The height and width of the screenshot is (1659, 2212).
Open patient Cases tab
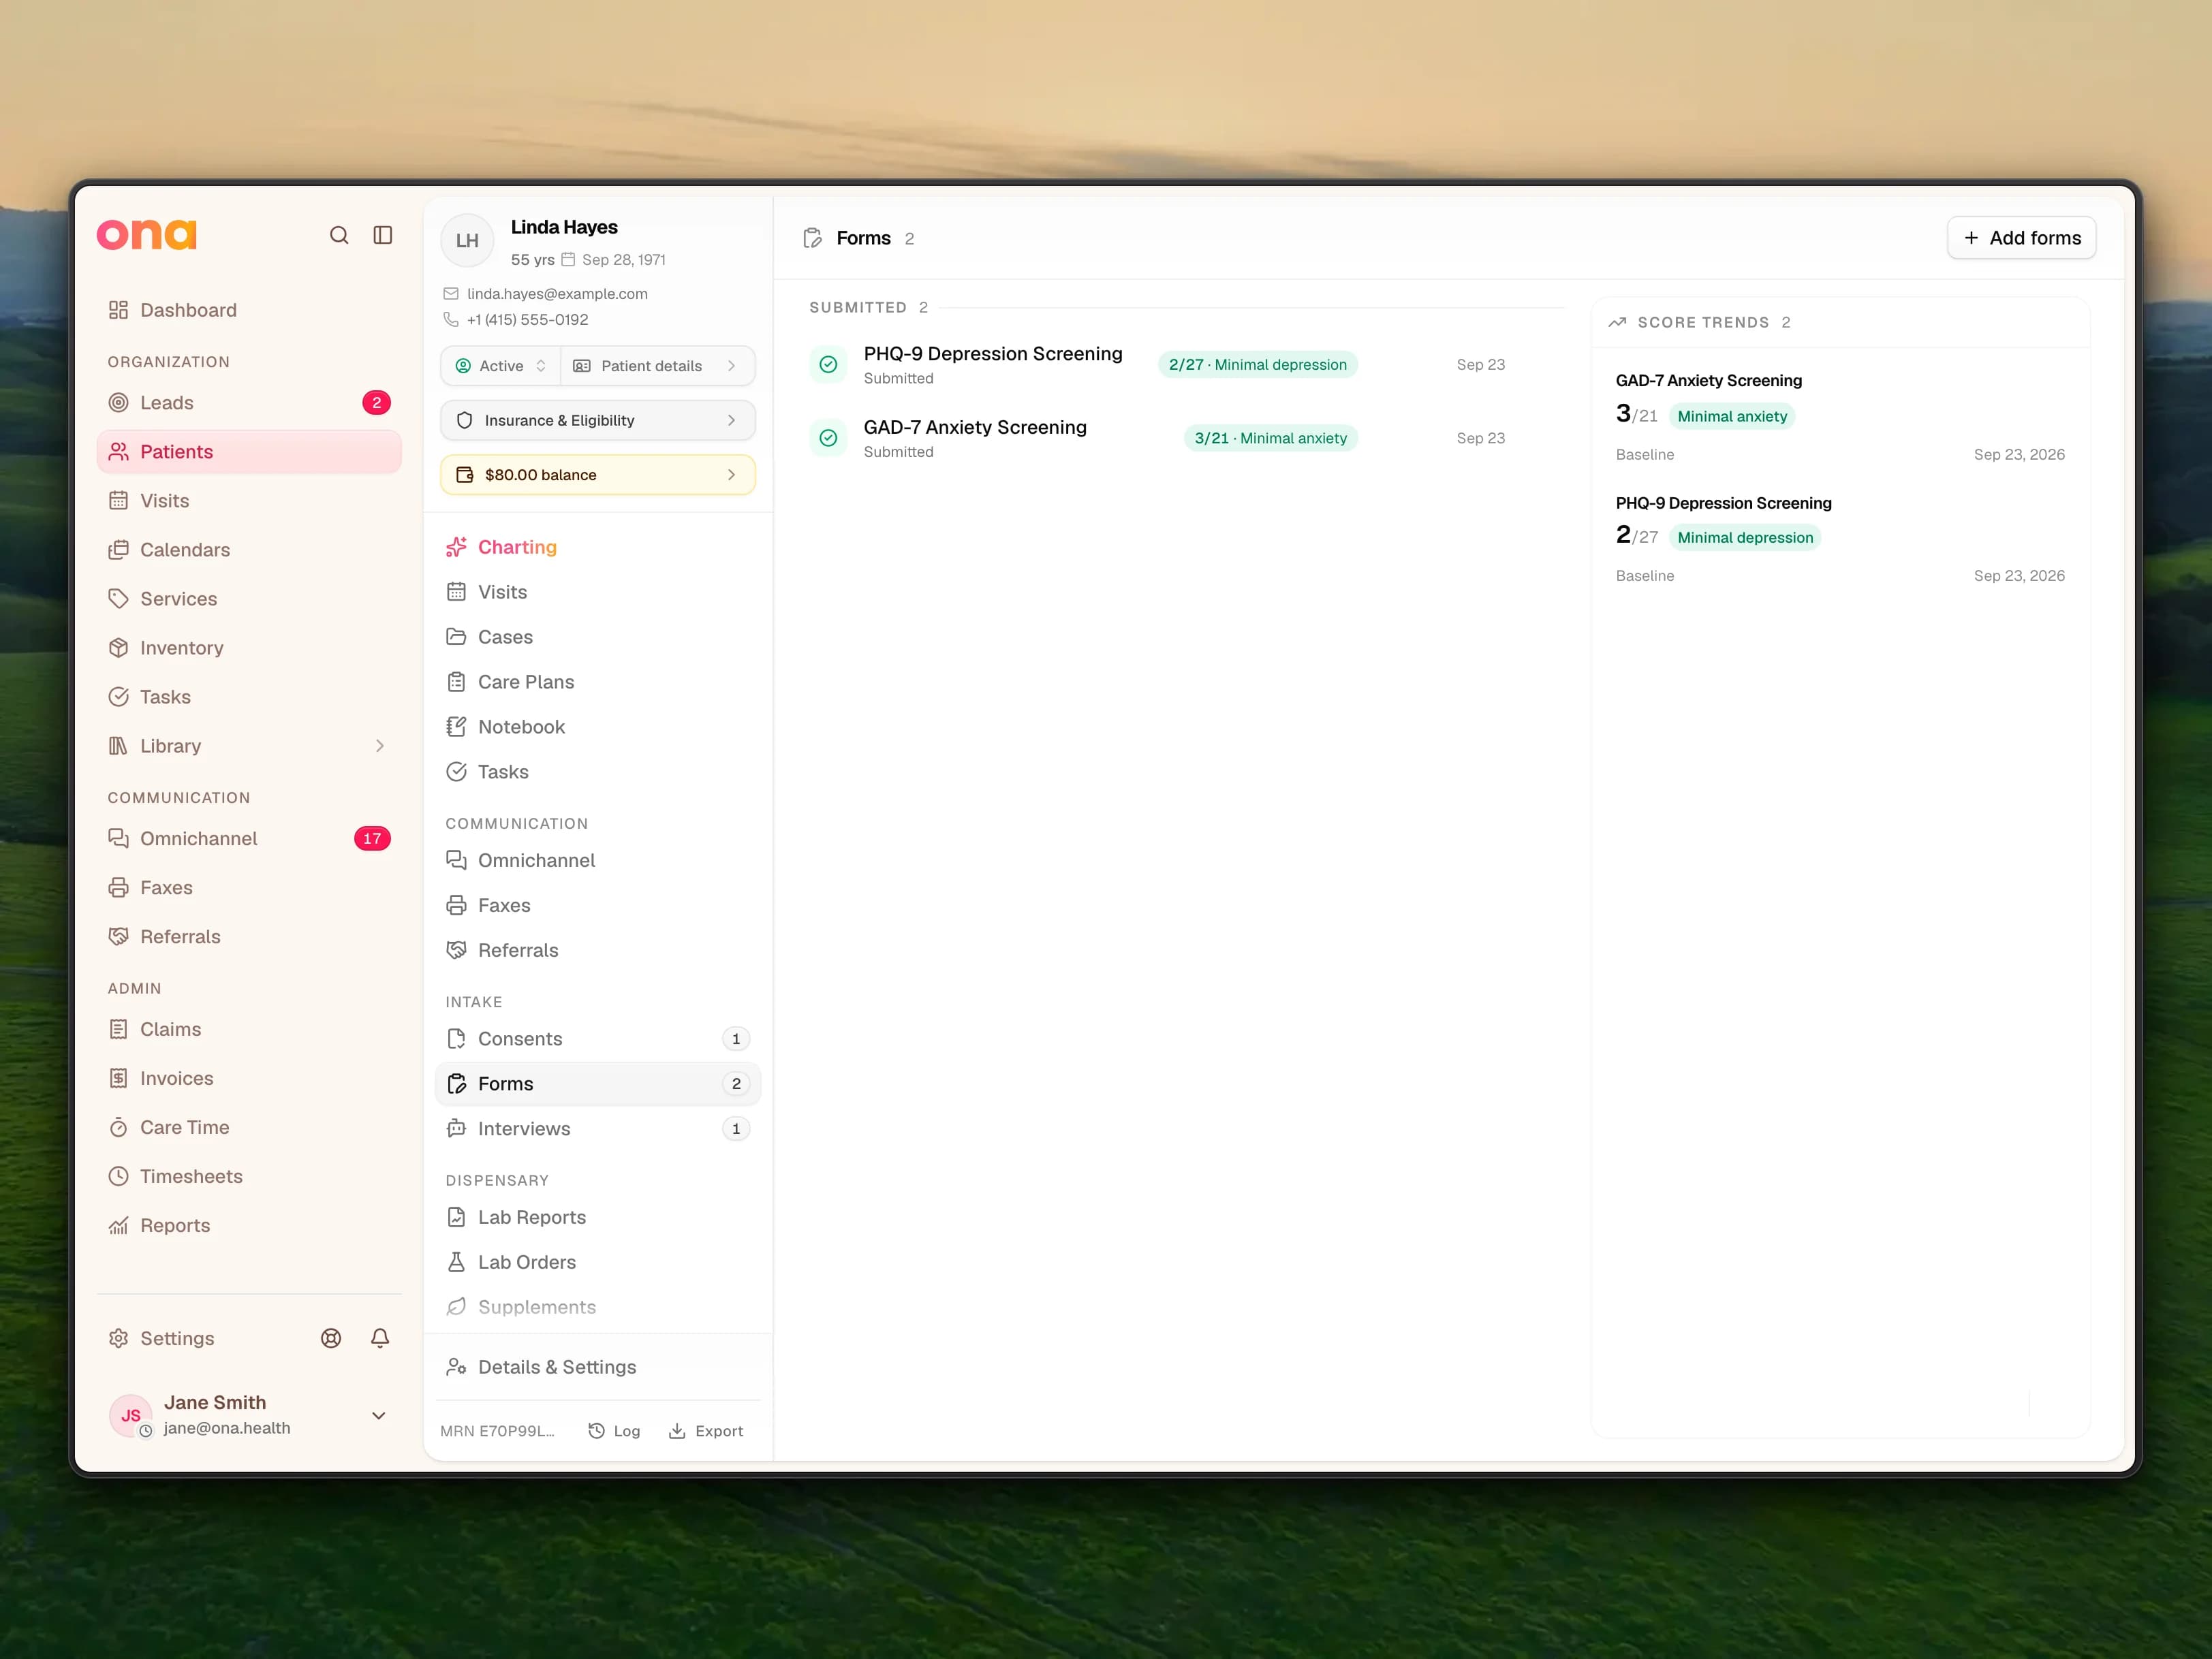(x=598, y=637)
